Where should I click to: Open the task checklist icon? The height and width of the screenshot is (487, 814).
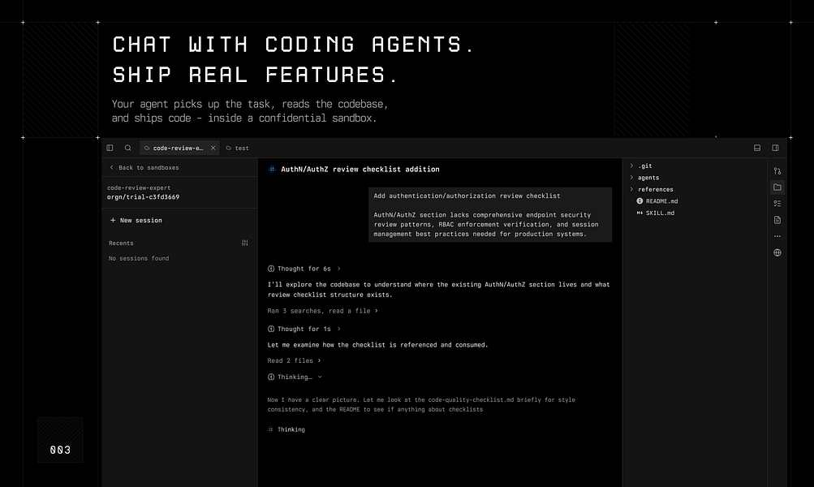click(777, 204)
